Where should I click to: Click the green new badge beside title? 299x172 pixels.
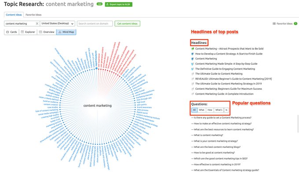pyautogui.click(x=99, y=4)
